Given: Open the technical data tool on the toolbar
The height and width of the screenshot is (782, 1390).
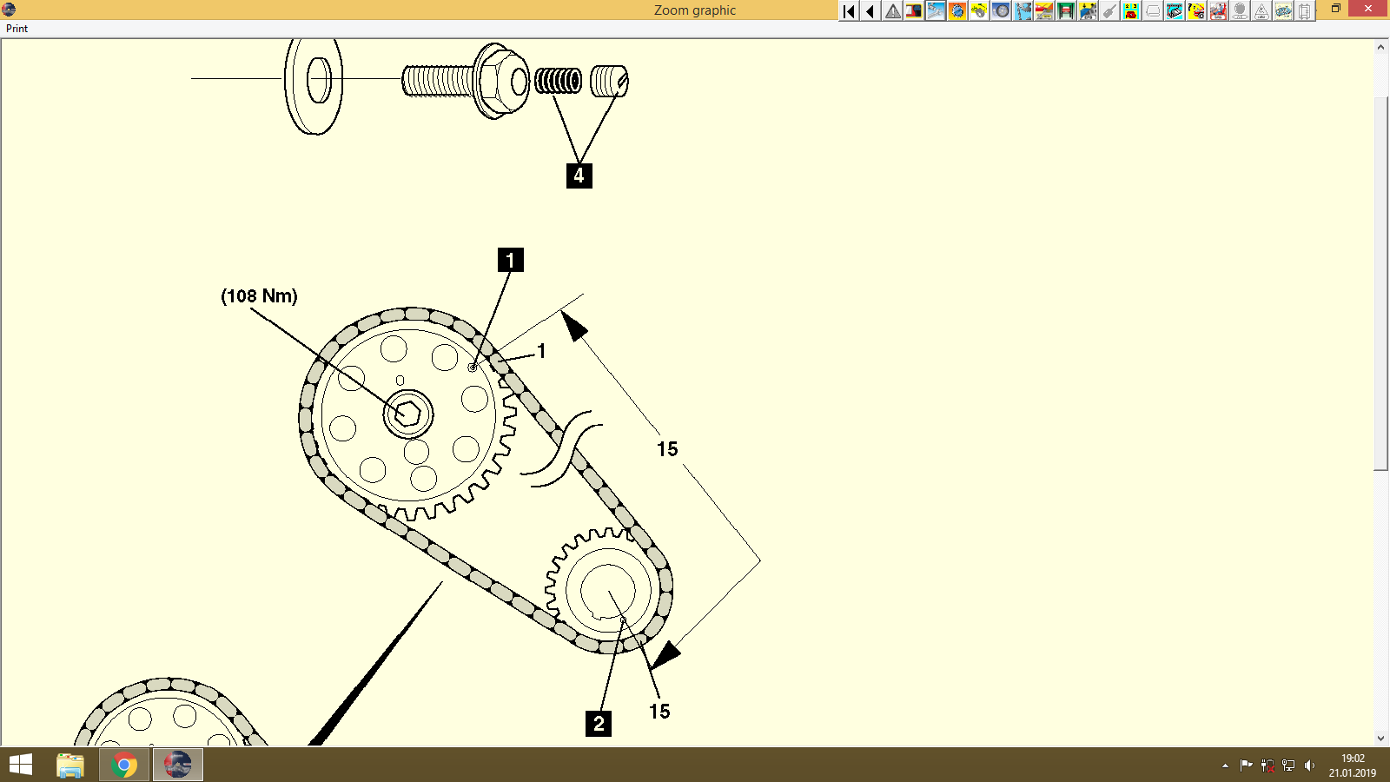Looking at the screenshot, I should [913, 11].
